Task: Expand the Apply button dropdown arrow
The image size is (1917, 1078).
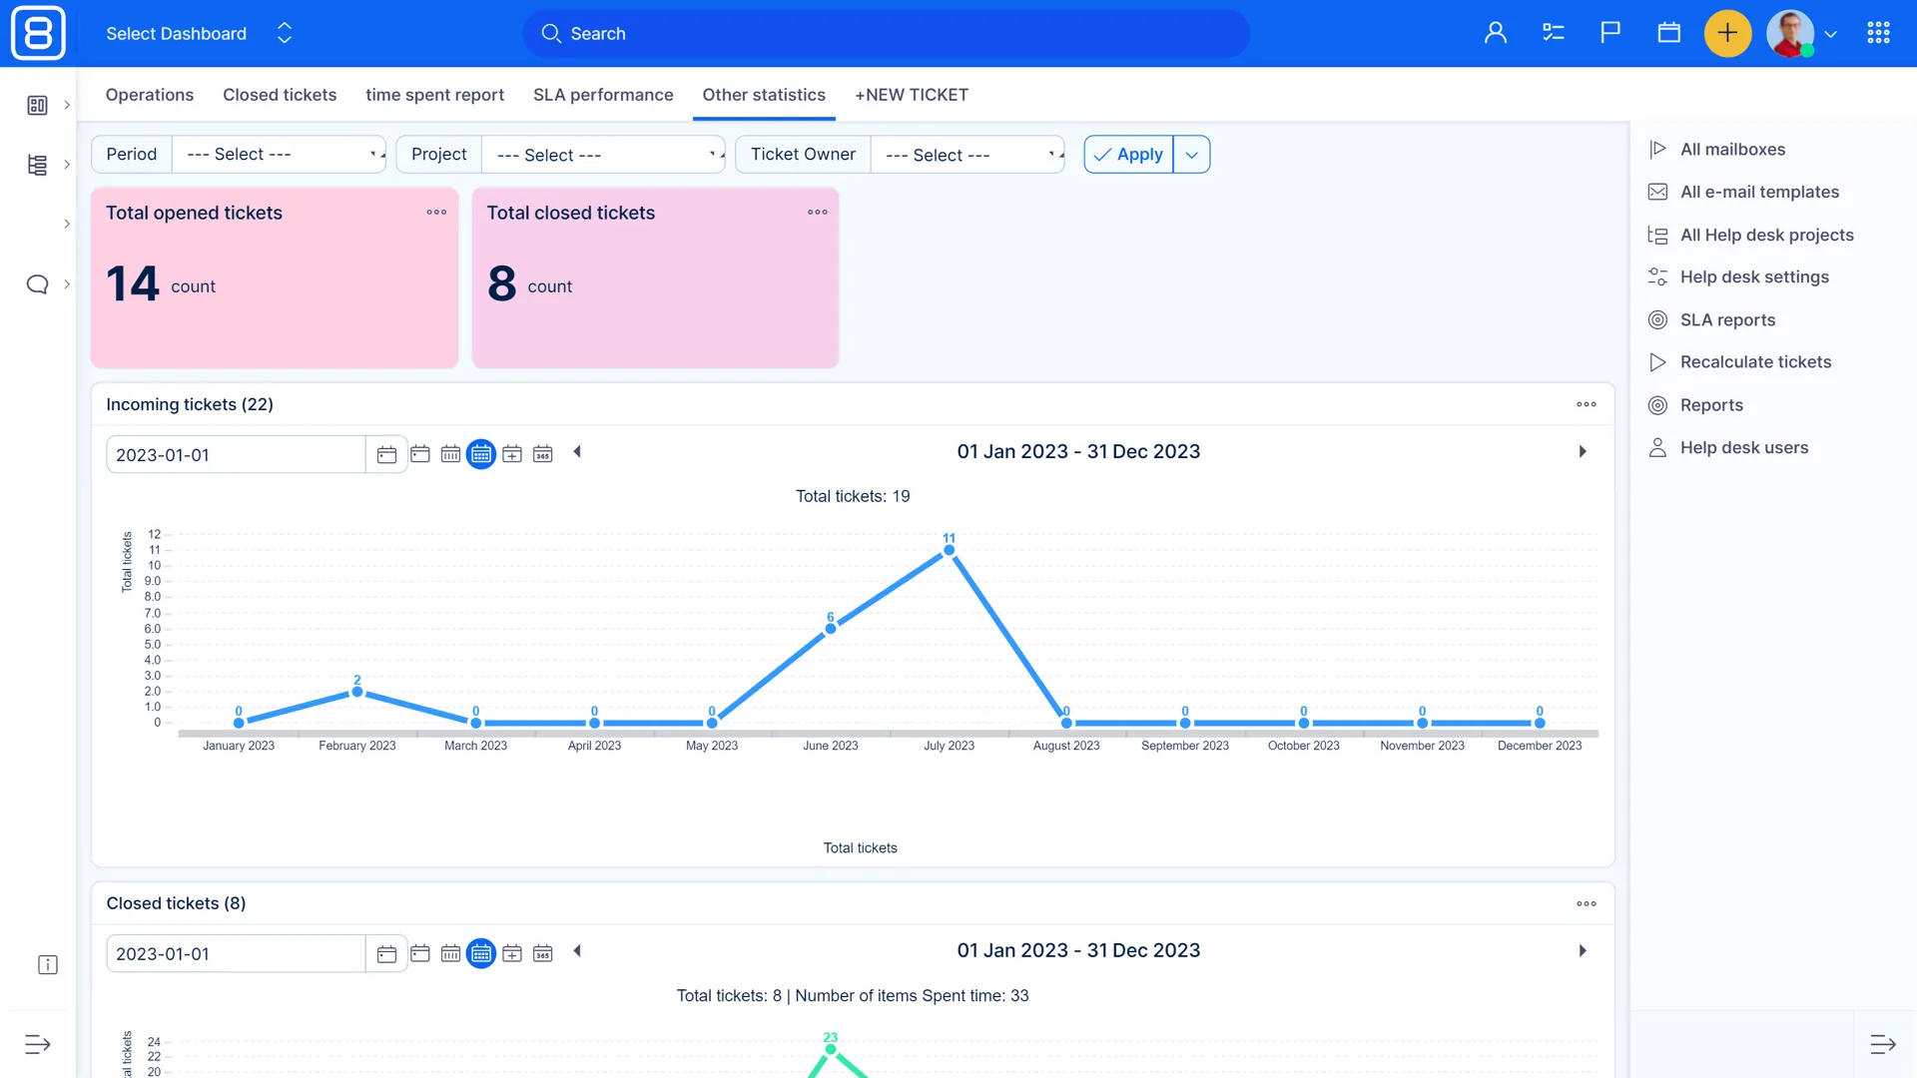Action: 1191,155
